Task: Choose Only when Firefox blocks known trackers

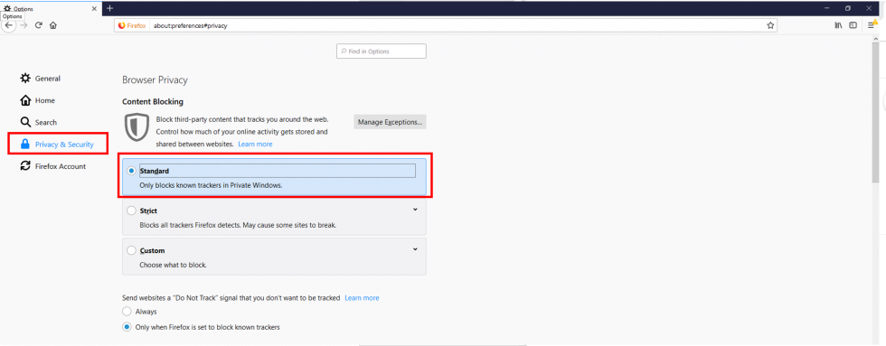Action: (127, 327)
